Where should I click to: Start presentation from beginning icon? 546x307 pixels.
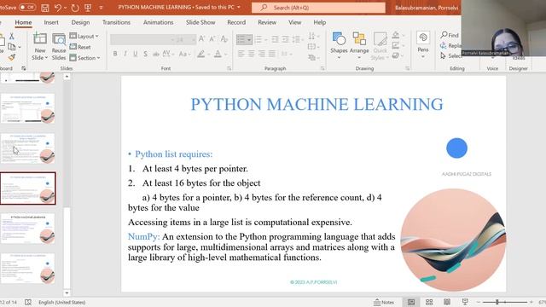[88, 8]
